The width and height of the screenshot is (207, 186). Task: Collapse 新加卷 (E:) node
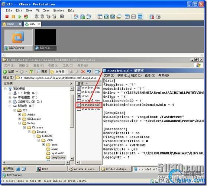[x=10, y=106]
